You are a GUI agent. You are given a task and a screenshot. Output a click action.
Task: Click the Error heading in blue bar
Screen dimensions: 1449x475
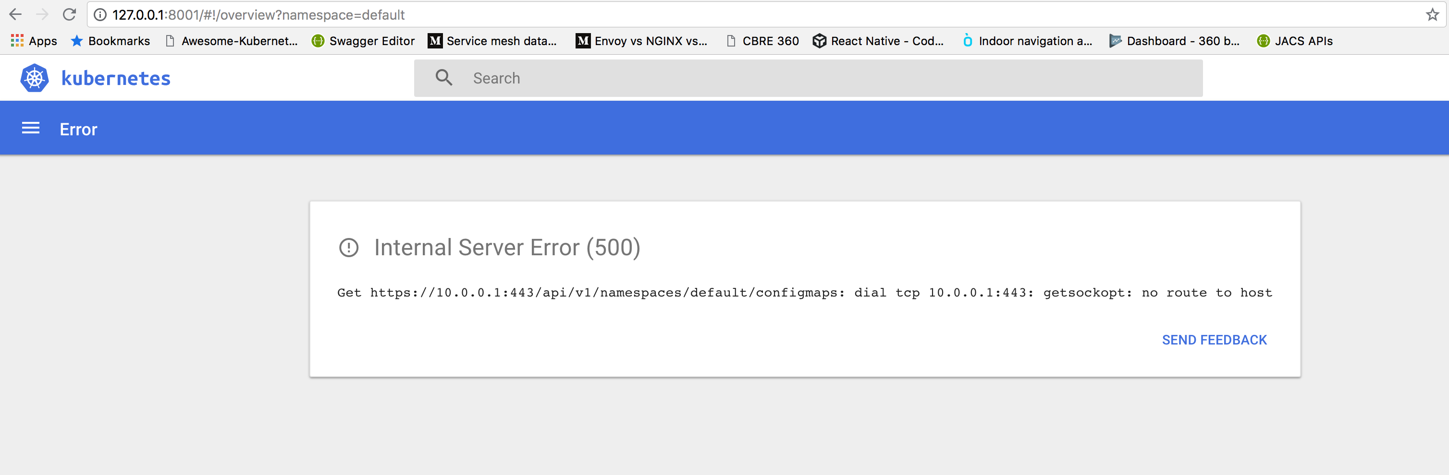[x=79, y=130]
